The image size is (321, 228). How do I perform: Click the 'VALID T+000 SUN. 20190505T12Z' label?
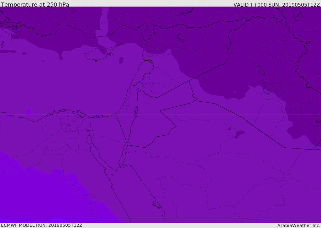click(x=276, y=5)
